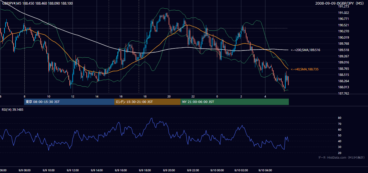The width and height of the screenshot is (368, 173).
Task: Select the ロンドン 15:30-21:00 JST session bar
Action: coord(147,102)
